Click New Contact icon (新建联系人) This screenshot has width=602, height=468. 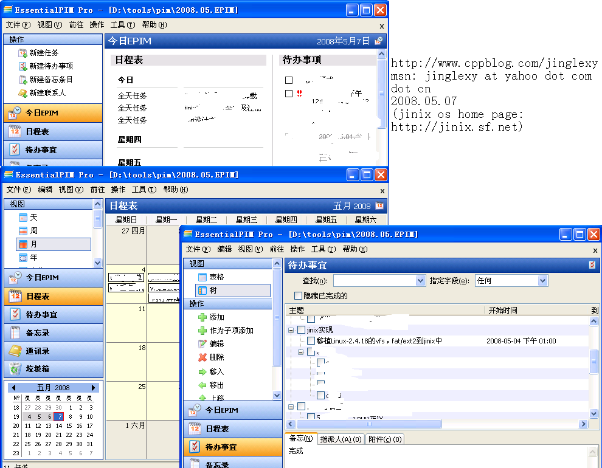(x=22, y=93)
